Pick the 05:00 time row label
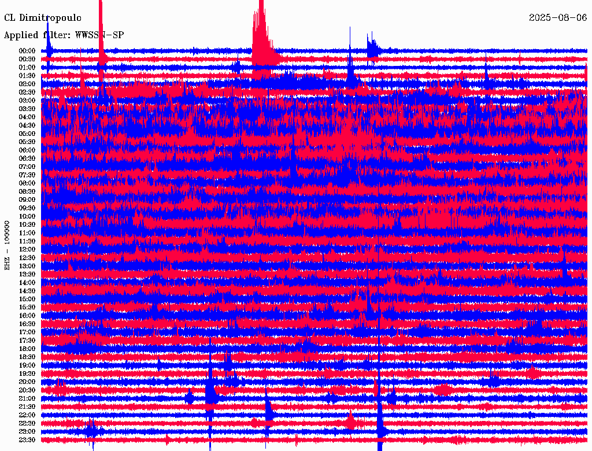The width and height of the screenshot is (592, 451). pyautogui.click(x=27, y=134)
